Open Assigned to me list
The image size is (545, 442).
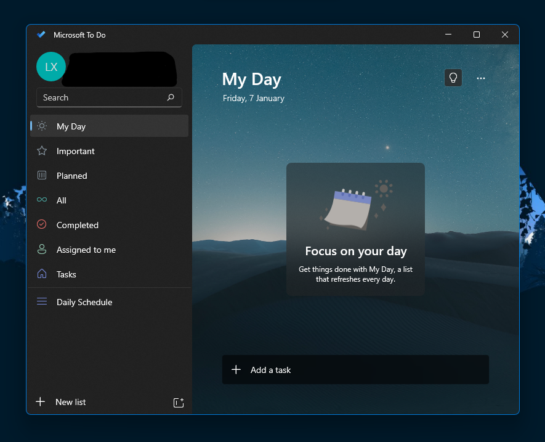pyautogui.click(x=109, y=250)
